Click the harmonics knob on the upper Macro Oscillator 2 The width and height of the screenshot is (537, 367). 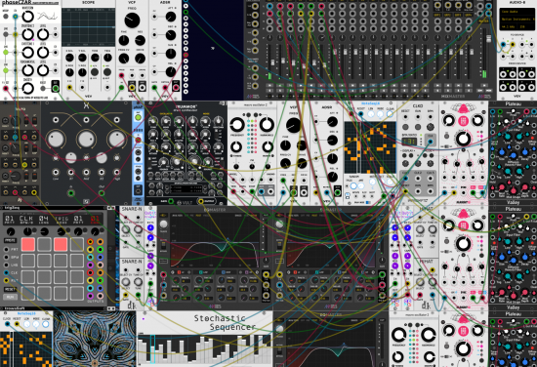point(268,125)
